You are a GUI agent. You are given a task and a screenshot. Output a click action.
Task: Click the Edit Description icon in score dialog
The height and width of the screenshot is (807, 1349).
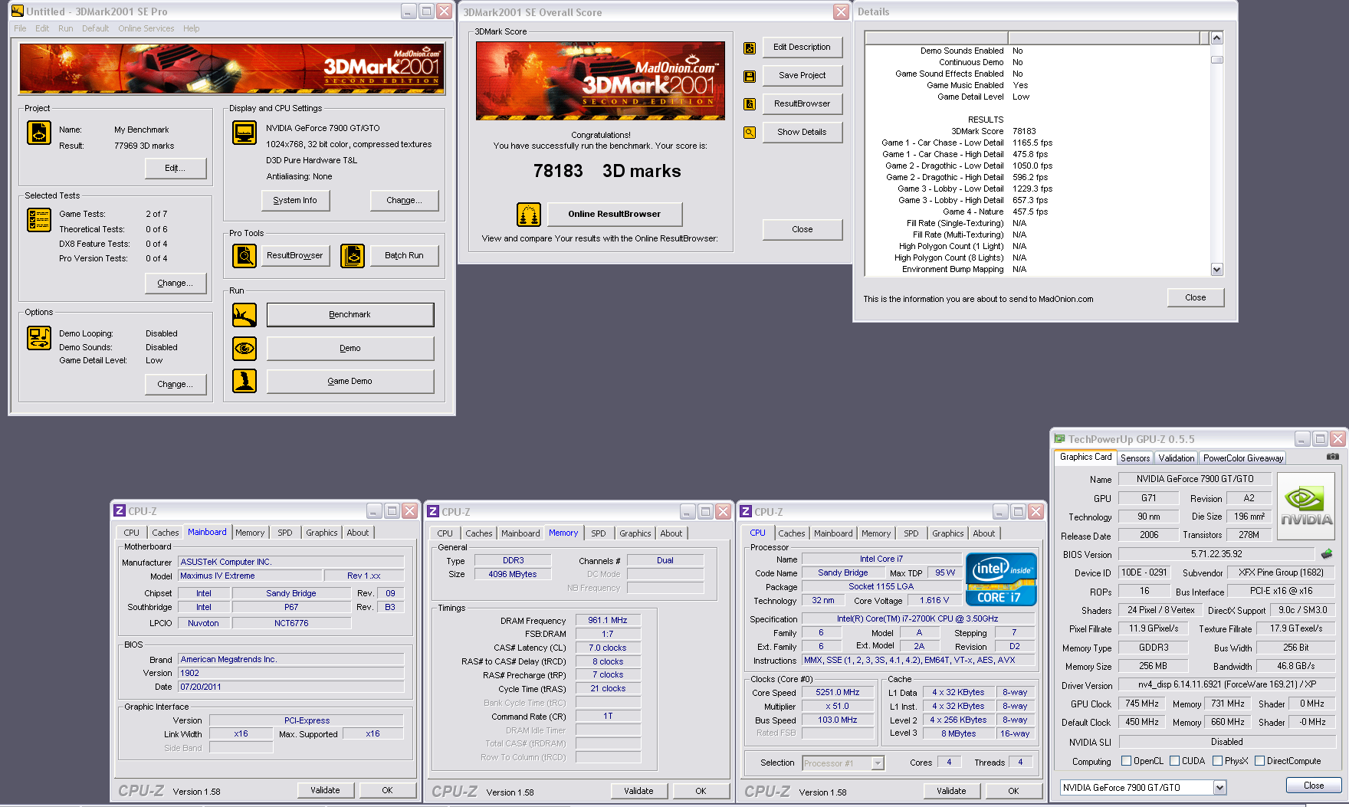pos(750,48)
